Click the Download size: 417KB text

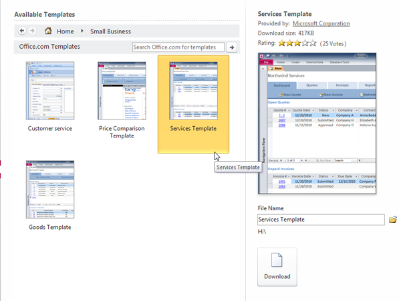pos(286,33)
